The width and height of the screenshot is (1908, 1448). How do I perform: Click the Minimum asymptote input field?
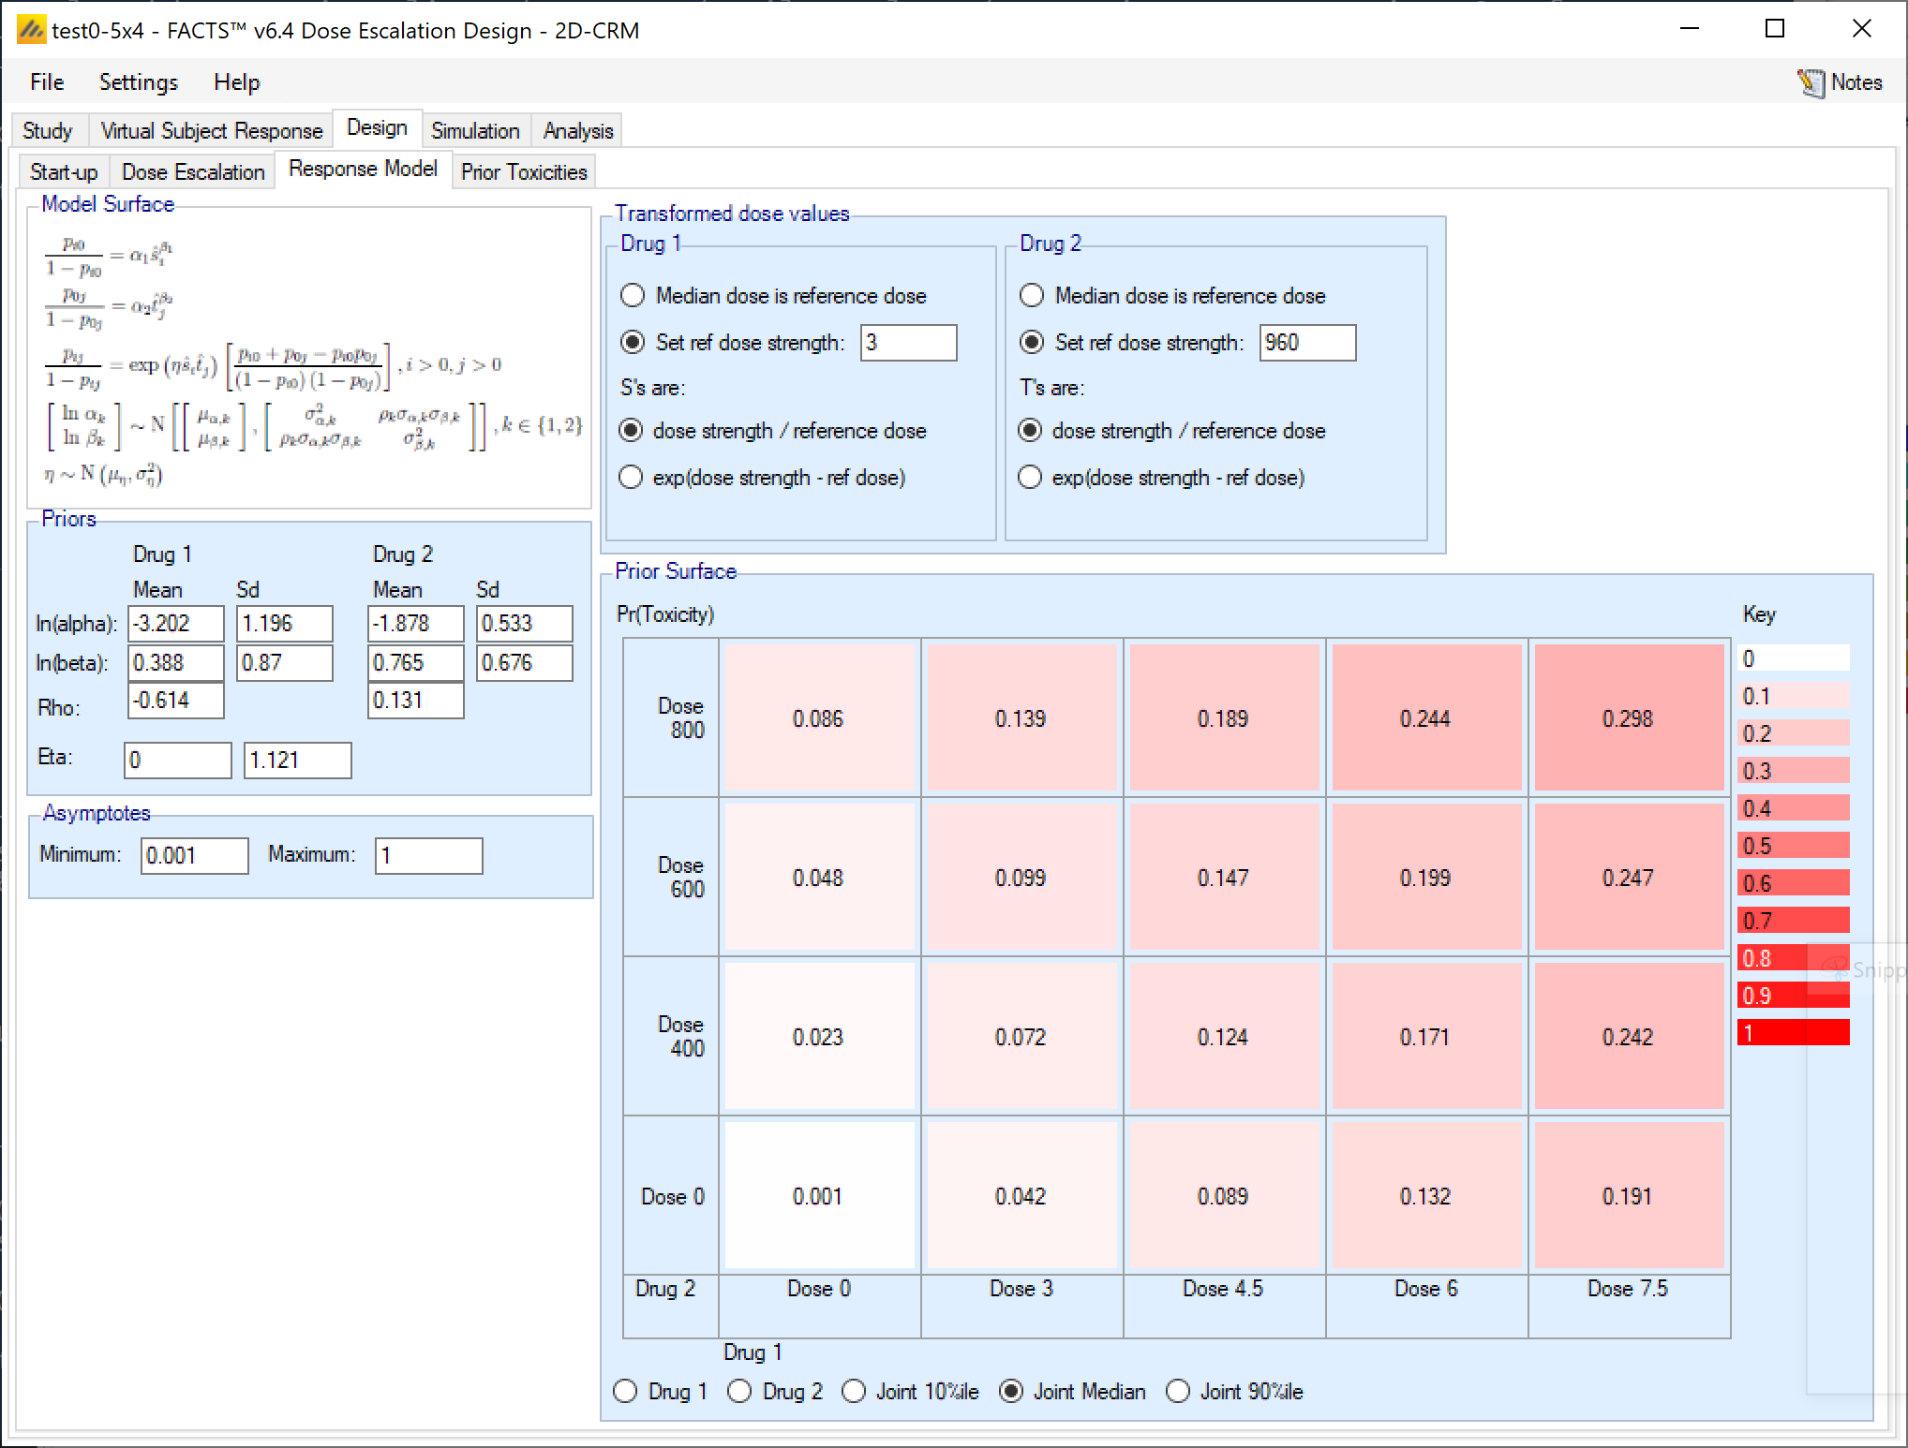(x=194, y=855)
